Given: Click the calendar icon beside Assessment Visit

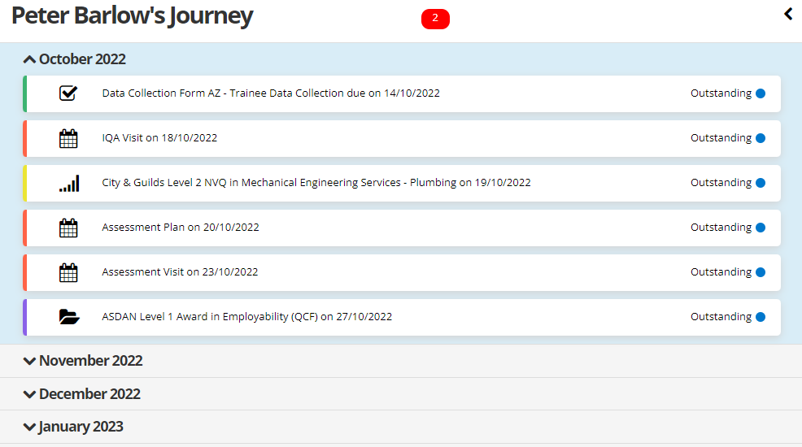Looking at the screenshot, I should [68, 272].
